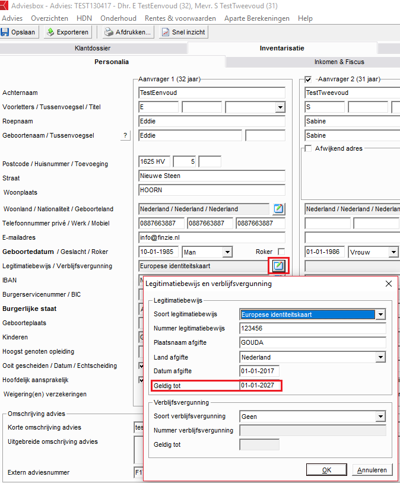
Task: Enable the Afwijkend adres checkbox
Action: [x=308, y=148]
